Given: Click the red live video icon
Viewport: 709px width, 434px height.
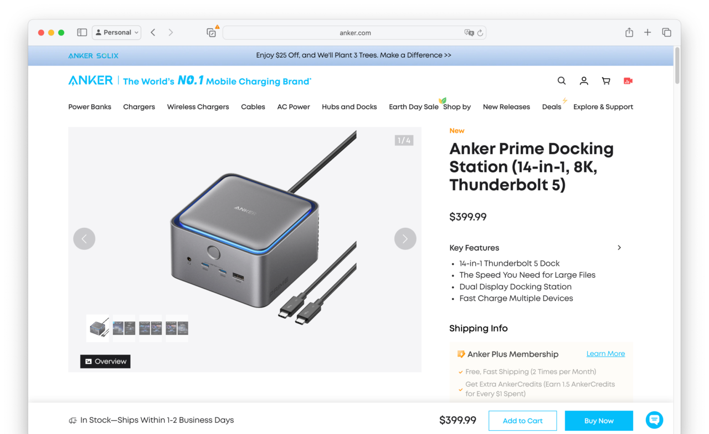Looking at the screenshot, I should click(628, 81).
